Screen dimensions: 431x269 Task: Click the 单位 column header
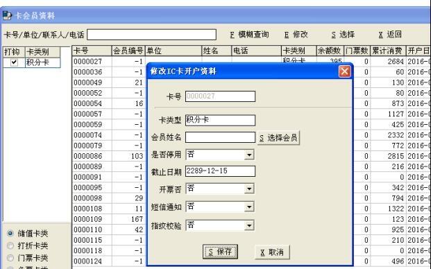174,51
